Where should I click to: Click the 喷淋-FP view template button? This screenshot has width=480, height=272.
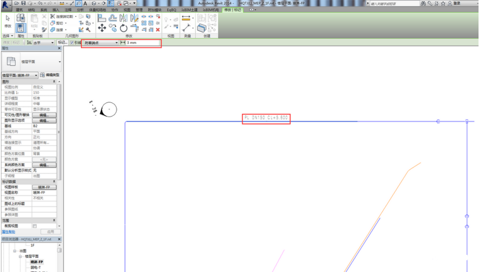(x=44, y=187)
